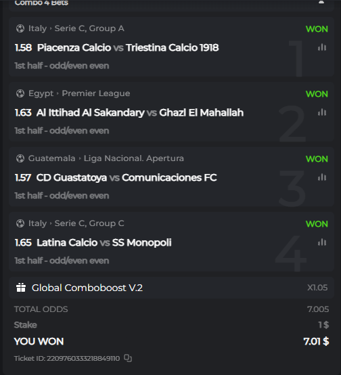Collapse the Combo 4 Bets section
The width and height of the screenshot is (341, 375).
coord(321,2)
